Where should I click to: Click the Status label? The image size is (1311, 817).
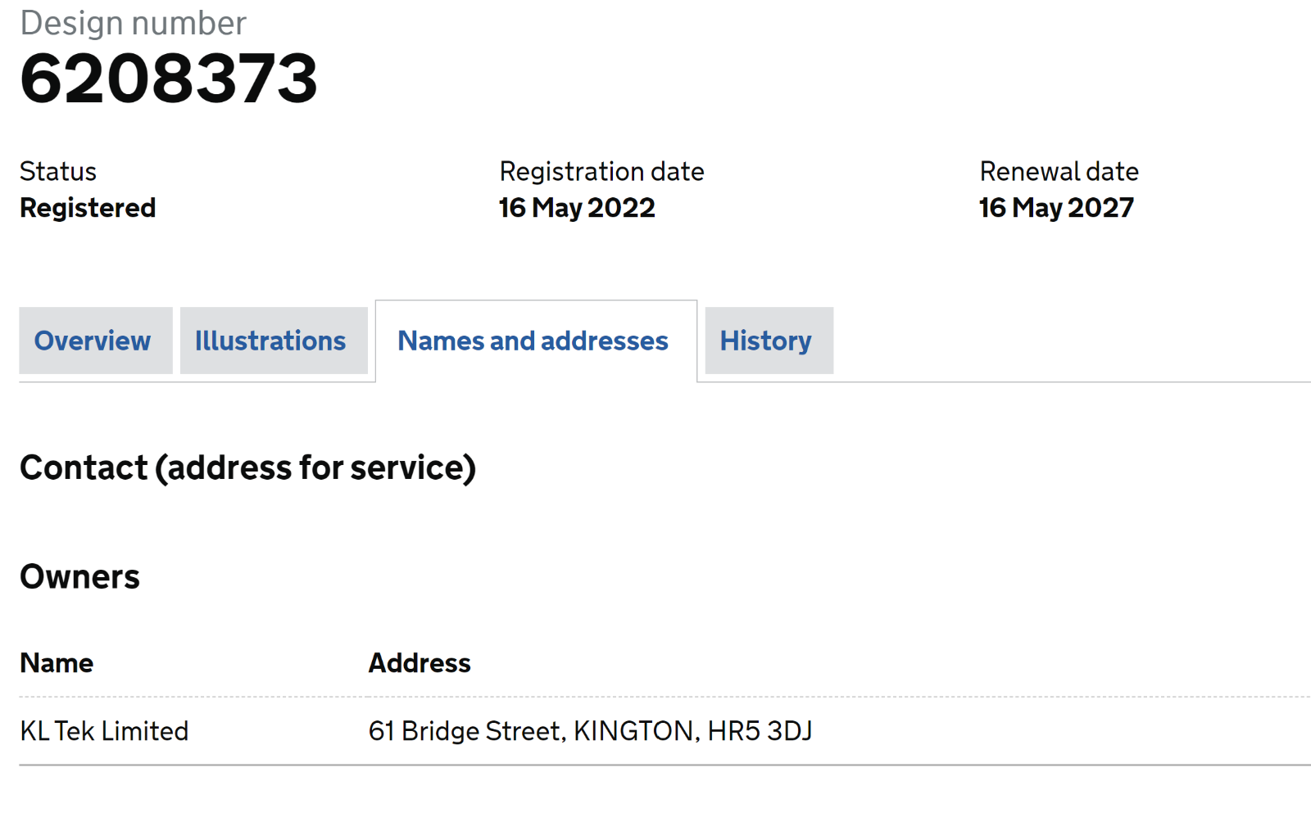pyautogui.click(x=58, y=172)
